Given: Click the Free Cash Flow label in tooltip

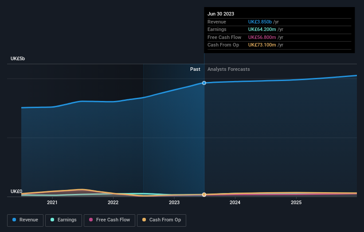Looking at the screenshot, I should point(224,37).
